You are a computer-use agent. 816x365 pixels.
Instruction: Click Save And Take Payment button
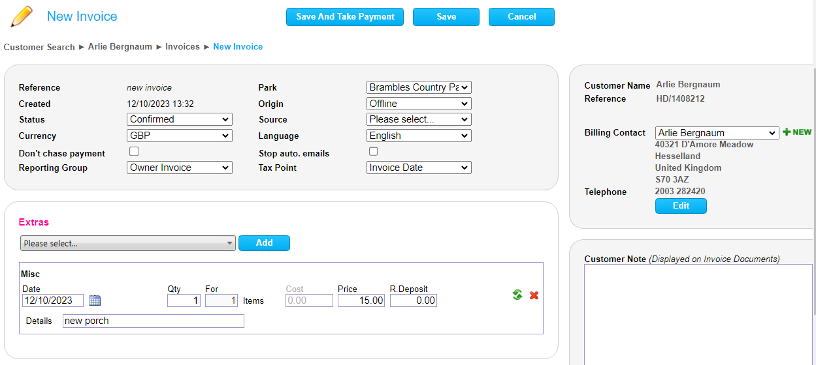click(x=345, y=17)
